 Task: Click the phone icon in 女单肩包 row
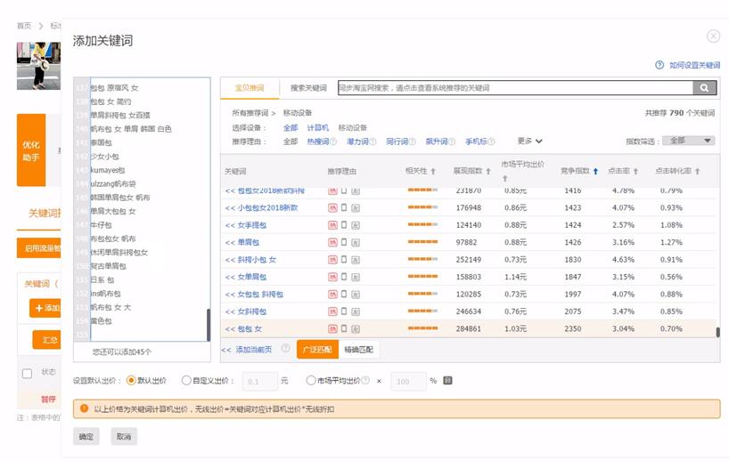[x=344, y=277]
